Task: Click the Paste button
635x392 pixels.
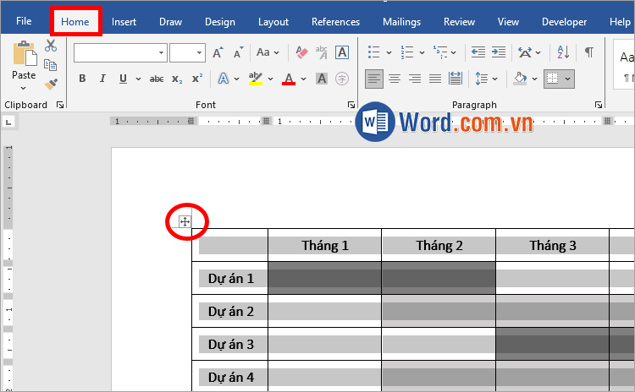Action: pyautogui.click(x=24, y=62)
